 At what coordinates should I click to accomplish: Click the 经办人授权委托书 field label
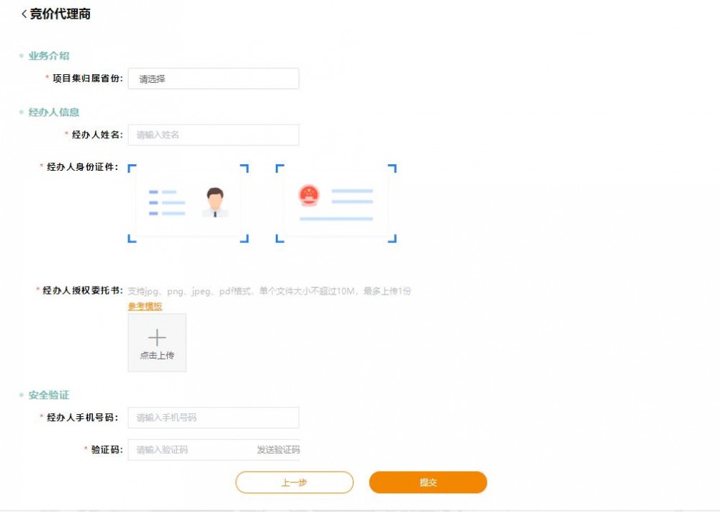coord(81,291)
